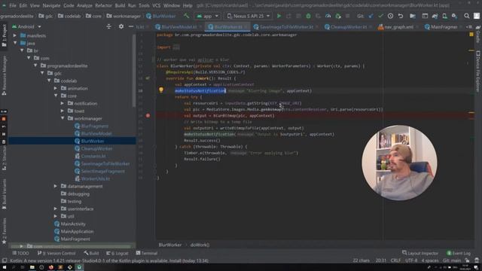
Task: Open the Terminal tool window
Action: [147, 253]
